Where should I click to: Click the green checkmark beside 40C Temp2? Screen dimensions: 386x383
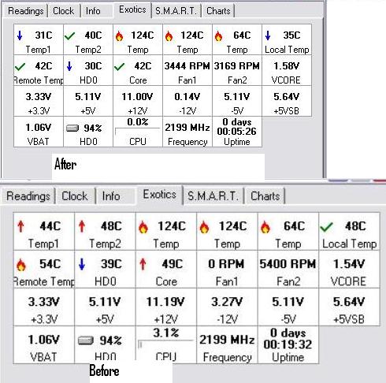(x=69, y=35)
